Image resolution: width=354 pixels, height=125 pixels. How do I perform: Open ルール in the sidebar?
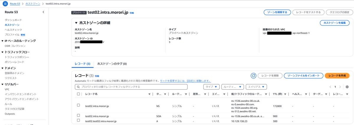tap(8, 104)
